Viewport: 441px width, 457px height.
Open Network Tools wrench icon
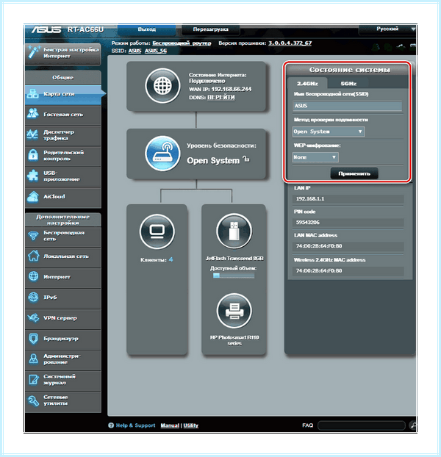coord(33,400)
